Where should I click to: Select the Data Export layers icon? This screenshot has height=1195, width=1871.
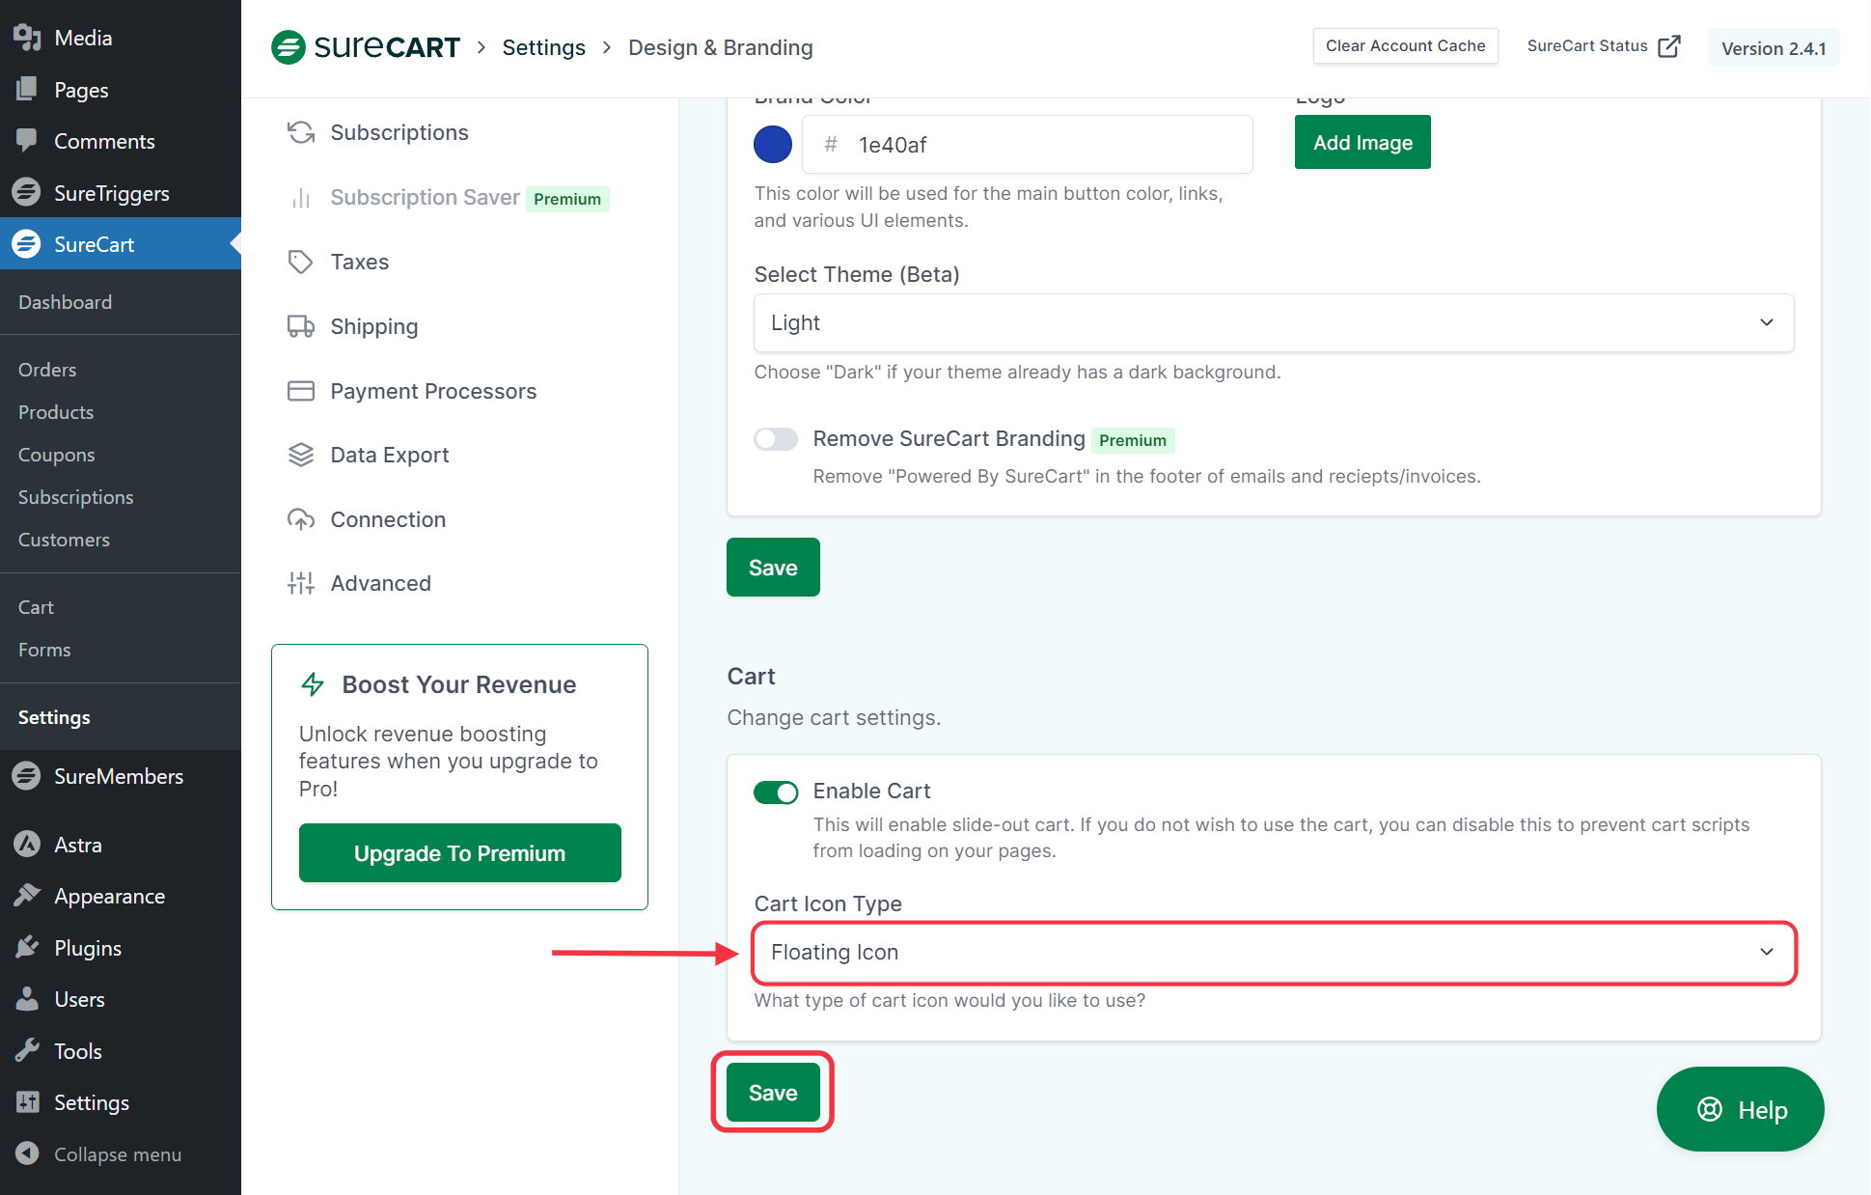pyautogui.click(x=300, y=455)
